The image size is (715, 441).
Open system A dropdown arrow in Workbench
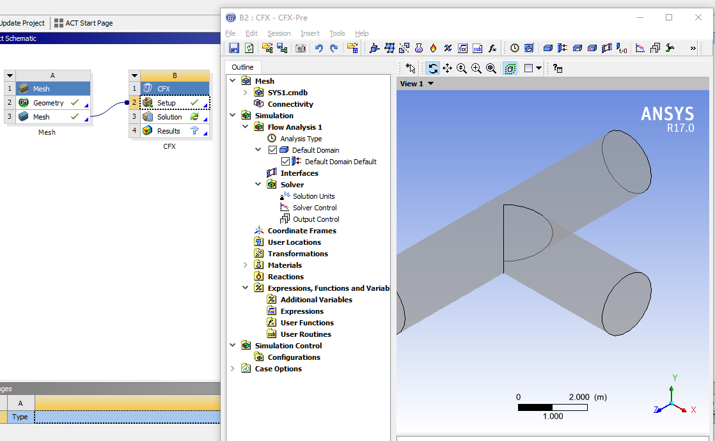click(x=10, y=75)
